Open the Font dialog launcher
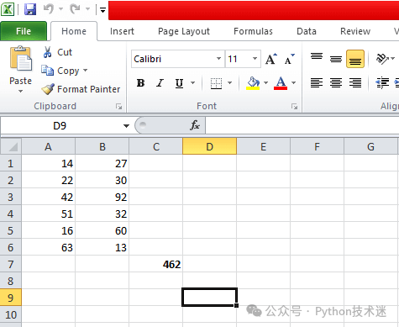Screen dimensions: 399x327 294,106
